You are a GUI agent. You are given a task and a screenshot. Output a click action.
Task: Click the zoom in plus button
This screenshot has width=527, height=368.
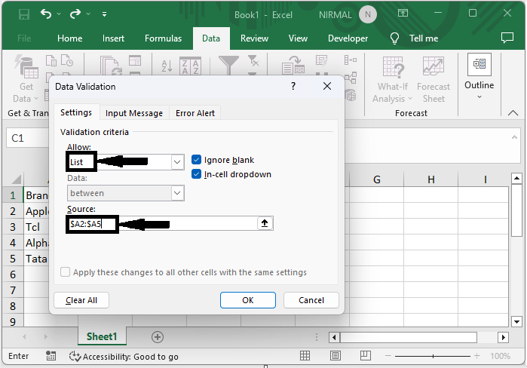(x=476, y=356)
